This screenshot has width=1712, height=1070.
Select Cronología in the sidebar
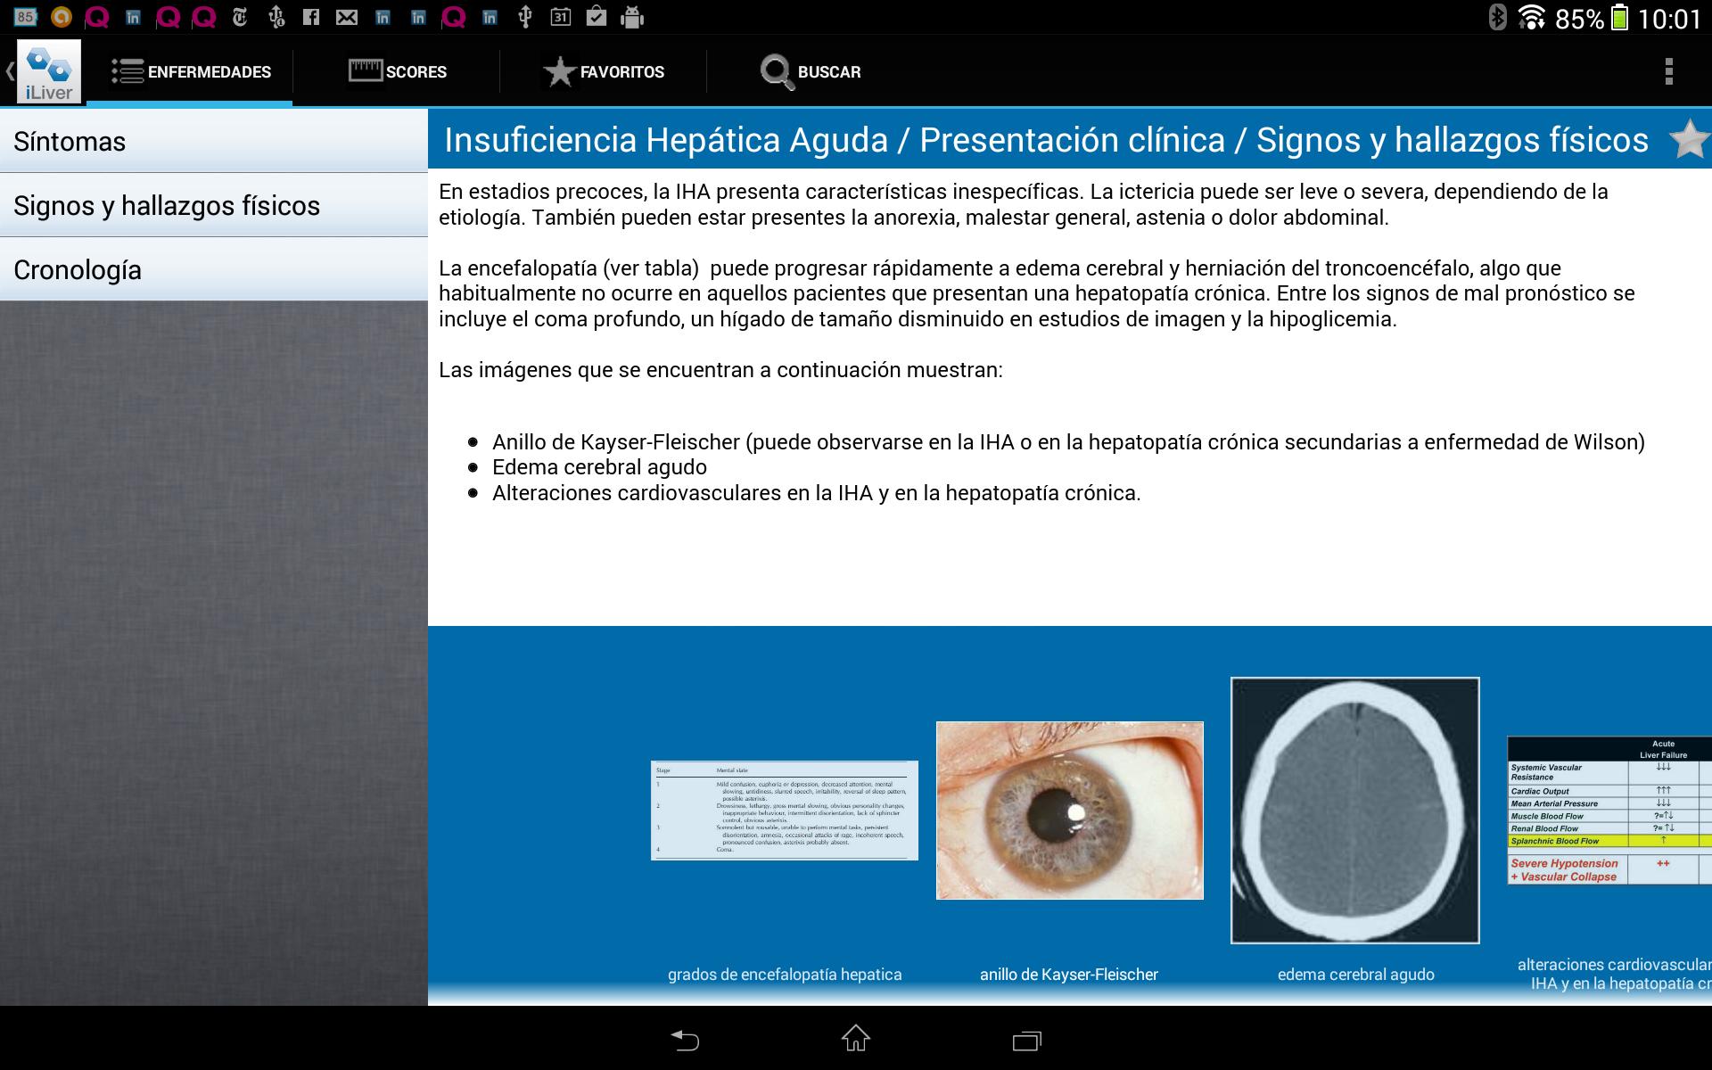coord(214,269)
